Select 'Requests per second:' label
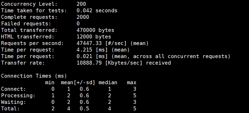 tap(32, 43)
